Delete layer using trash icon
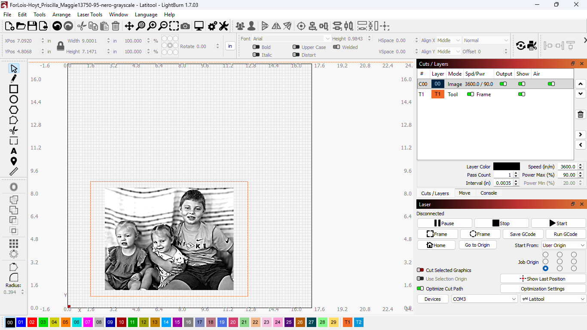Image resolution: width=587 pixels, height=330 pixels. coord(581,114)
